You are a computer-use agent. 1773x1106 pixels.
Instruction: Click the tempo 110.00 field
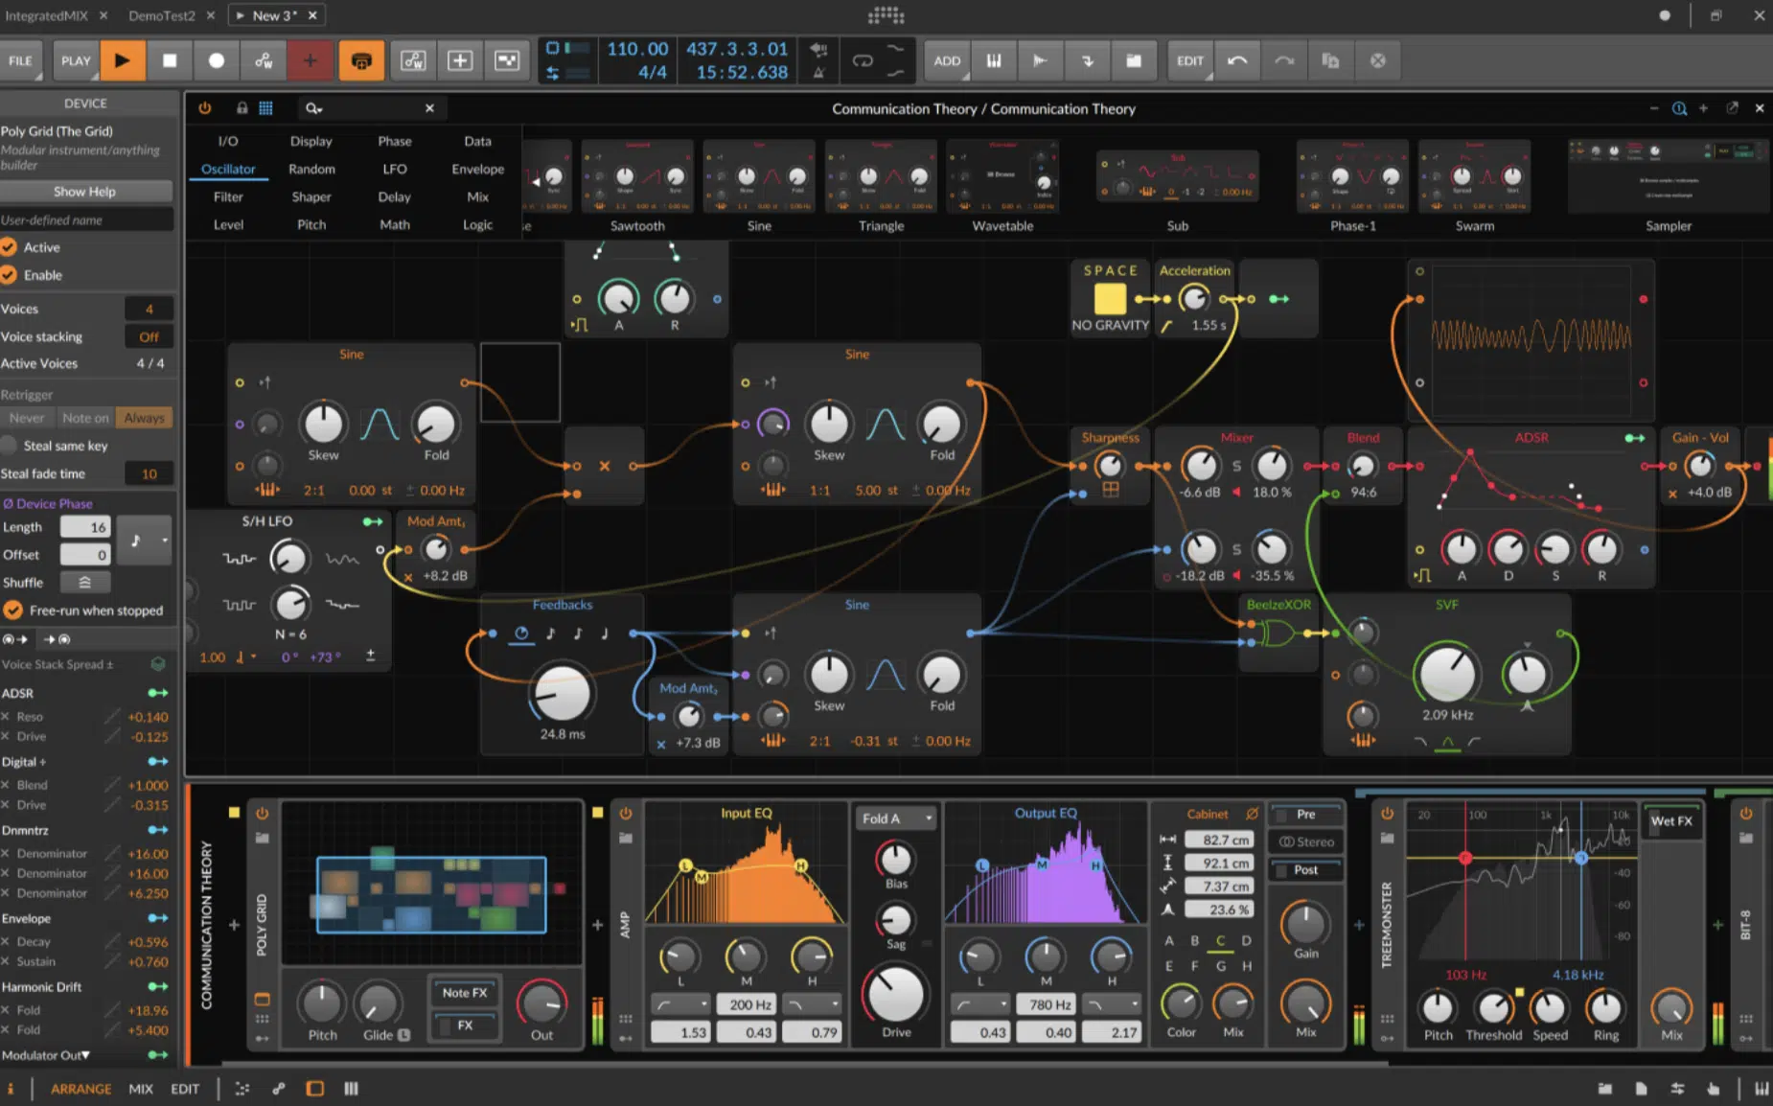pos(637,49)
